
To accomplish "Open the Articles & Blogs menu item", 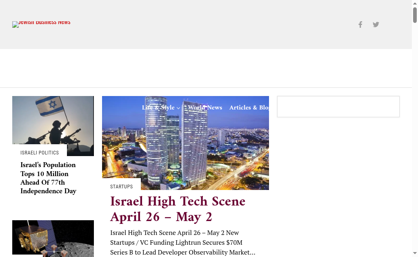I will pyautogui.click(x=249, y=107).
